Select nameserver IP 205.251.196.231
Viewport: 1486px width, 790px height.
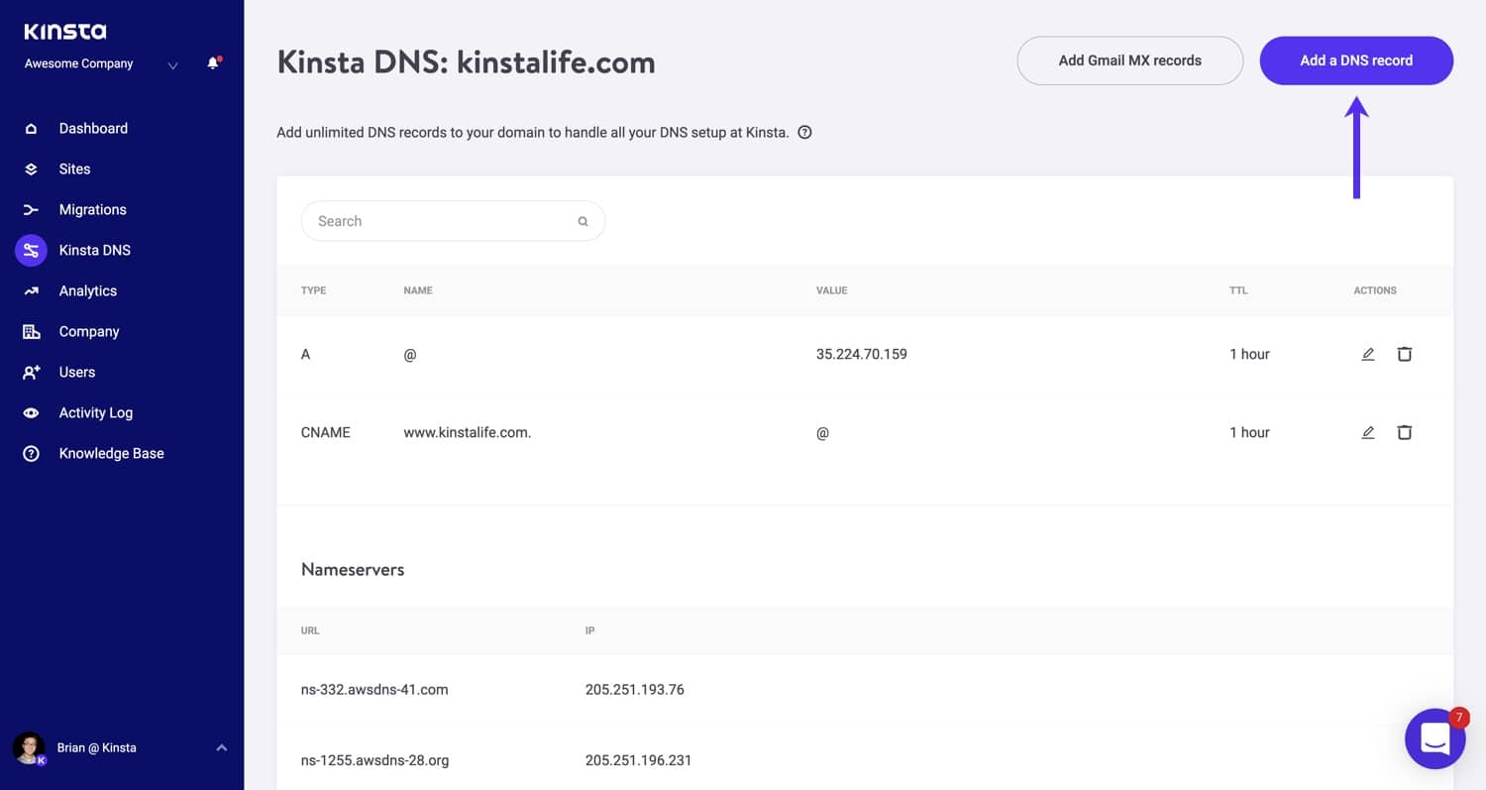[x=638, y=760]
